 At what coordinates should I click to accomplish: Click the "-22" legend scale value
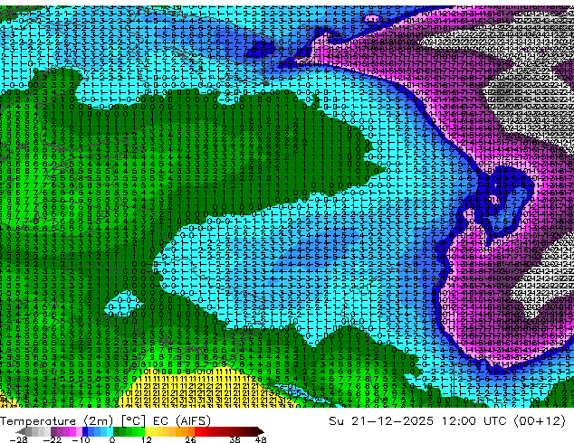[x=52, y=439]
